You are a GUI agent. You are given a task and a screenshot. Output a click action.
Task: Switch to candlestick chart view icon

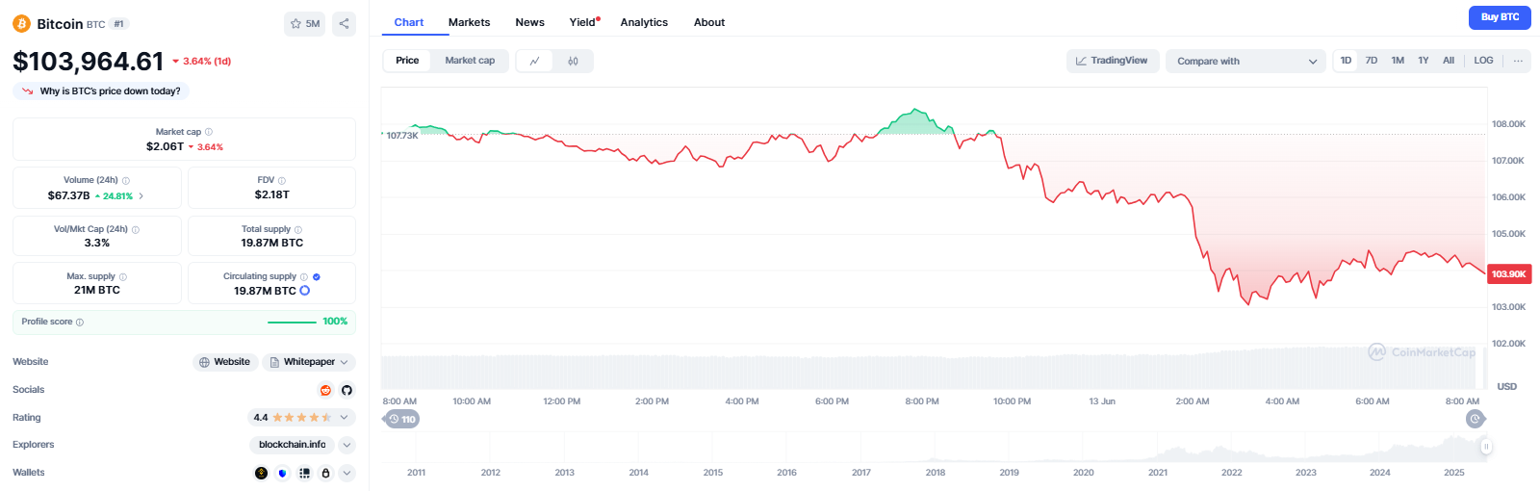[x=573, y=61]
